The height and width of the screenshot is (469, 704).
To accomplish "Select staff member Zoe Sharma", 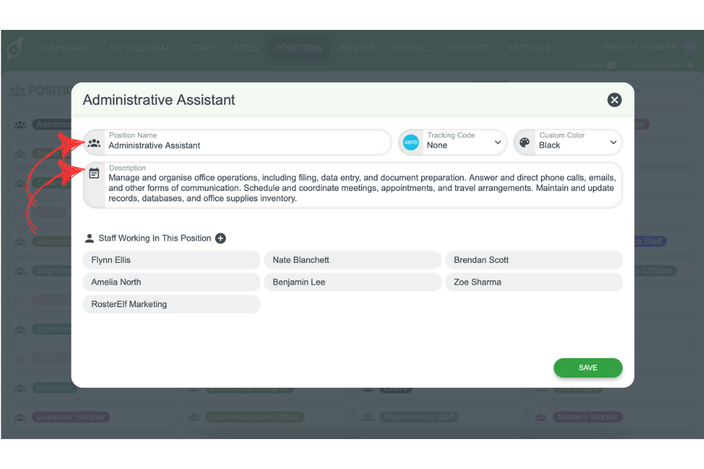I will coord(533,282).
